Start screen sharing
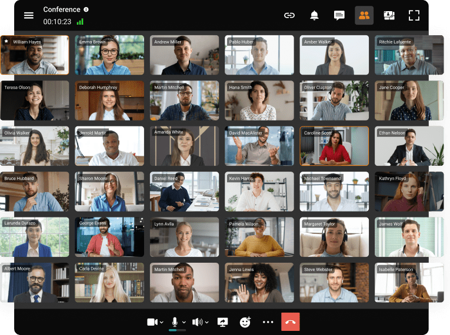 tap(222, 322)
